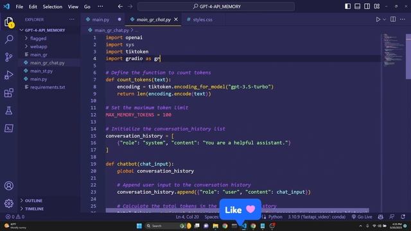Open the Edit menu
Image resolution: width=411 pixels, height=231 pixels.
[33, 6]
